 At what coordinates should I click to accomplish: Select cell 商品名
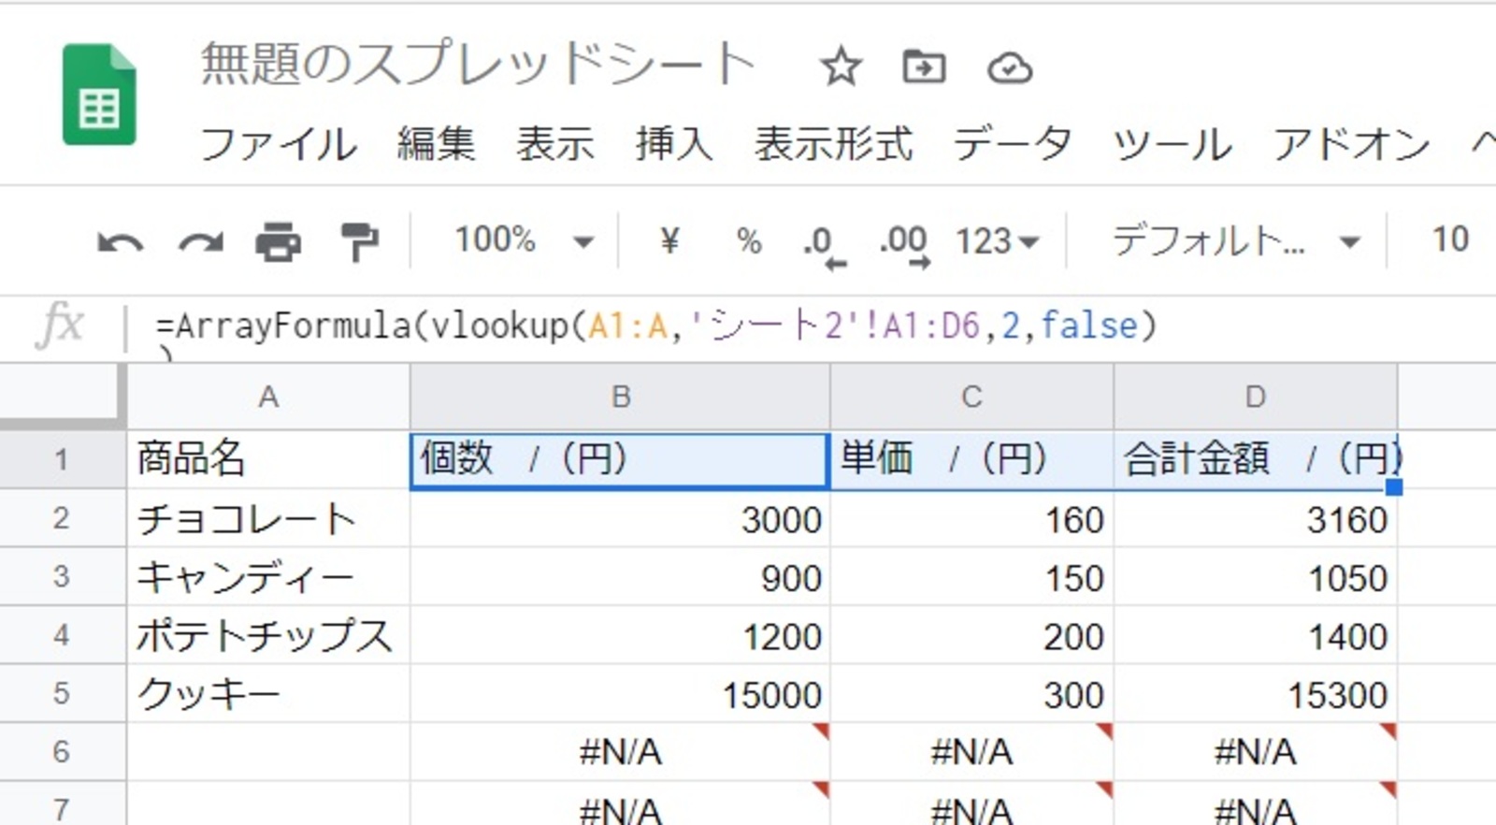pos(268,459)
